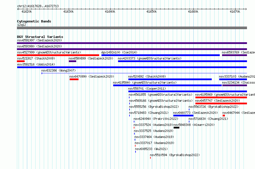Click the purple nsv6593769 variant bar

234,55
